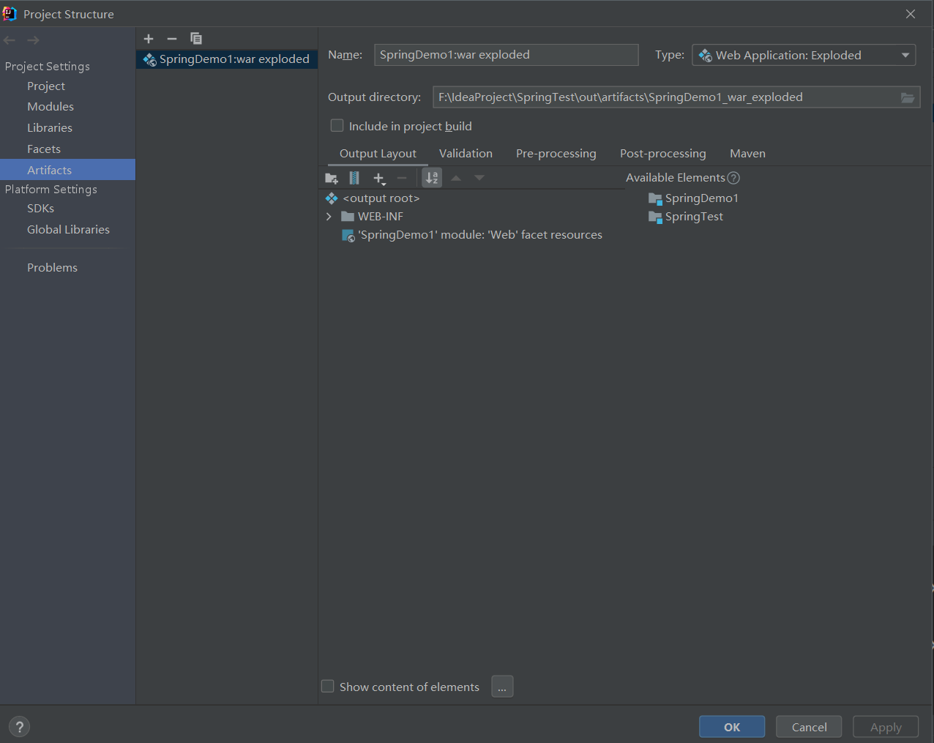Click the artifact Name input field
This screenshot has height=743, width=934.
[507, 55]
